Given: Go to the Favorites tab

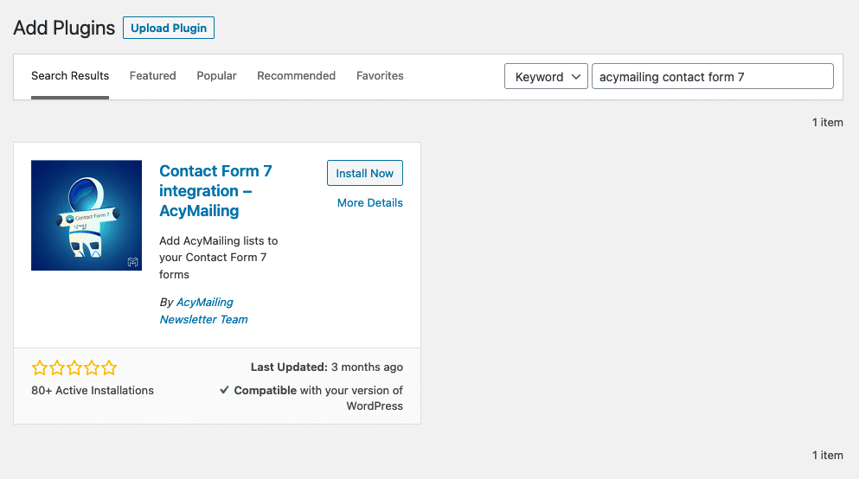Looking at the screenshot, I should coord(380,75).
